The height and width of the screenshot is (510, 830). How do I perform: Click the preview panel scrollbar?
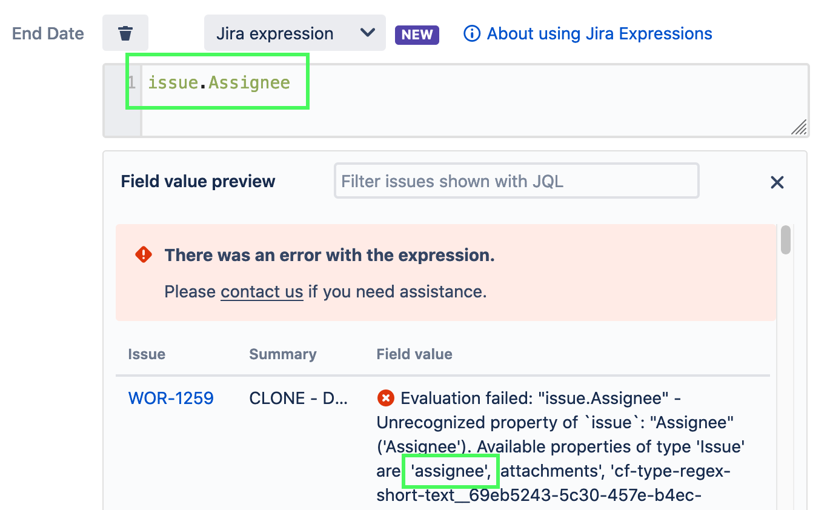pos(786,240)
